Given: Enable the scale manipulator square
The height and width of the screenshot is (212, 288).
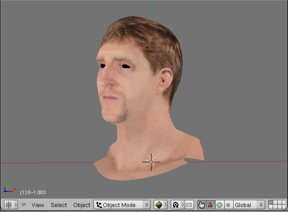Looking at the screenshot, I should [x=228, y=205].
